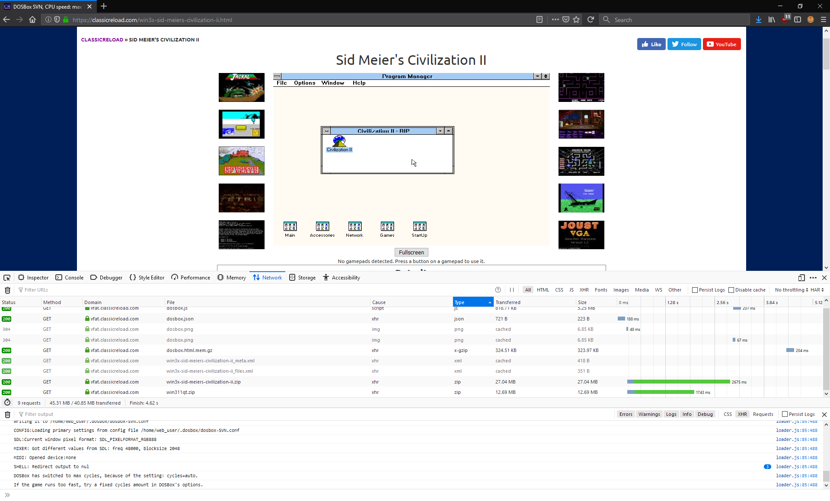Open the Options menu in Program Manager
Image resolution: width=830 pixels, height=501 pixels.
(x=304, y=83)
